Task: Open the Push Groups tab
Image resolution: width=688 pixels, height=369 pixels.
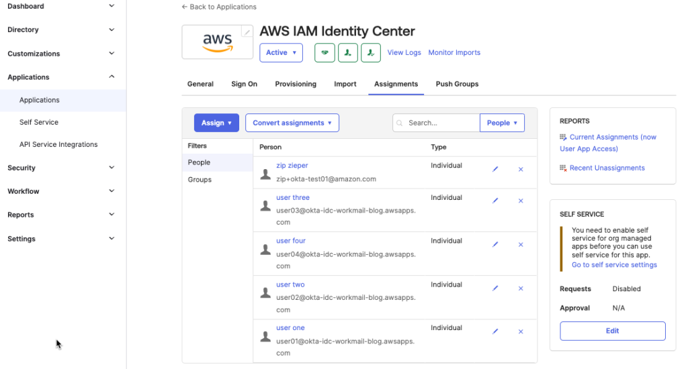Action: pyautogui.click(x=457, y=84)
